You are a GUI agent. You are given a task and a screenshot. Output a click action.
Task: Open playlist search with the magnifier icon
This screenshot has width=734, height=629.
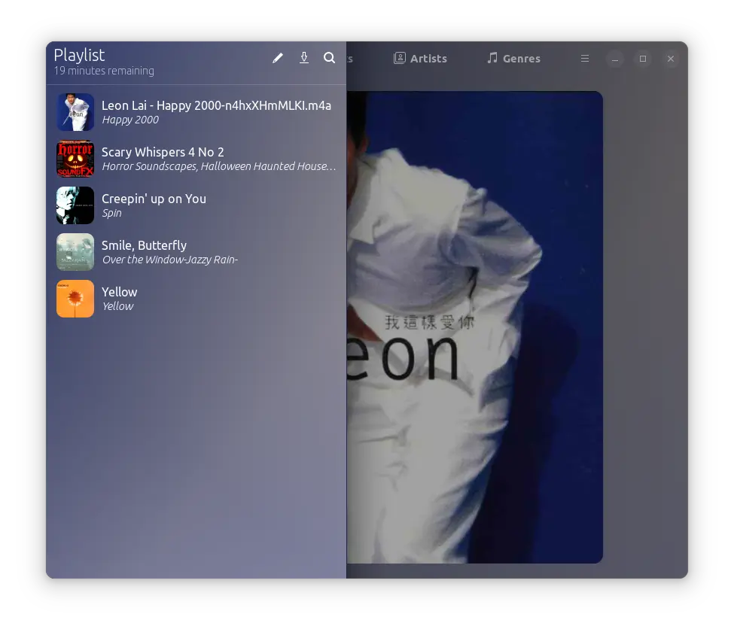(330, 58)
